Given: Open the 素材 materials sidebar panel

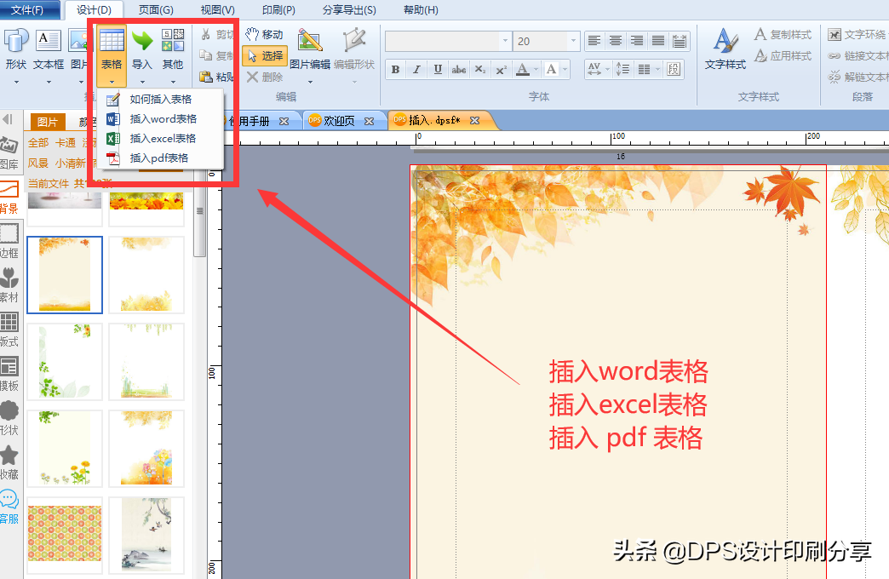Looking at the screenshot, I should (x=9, y=285).
